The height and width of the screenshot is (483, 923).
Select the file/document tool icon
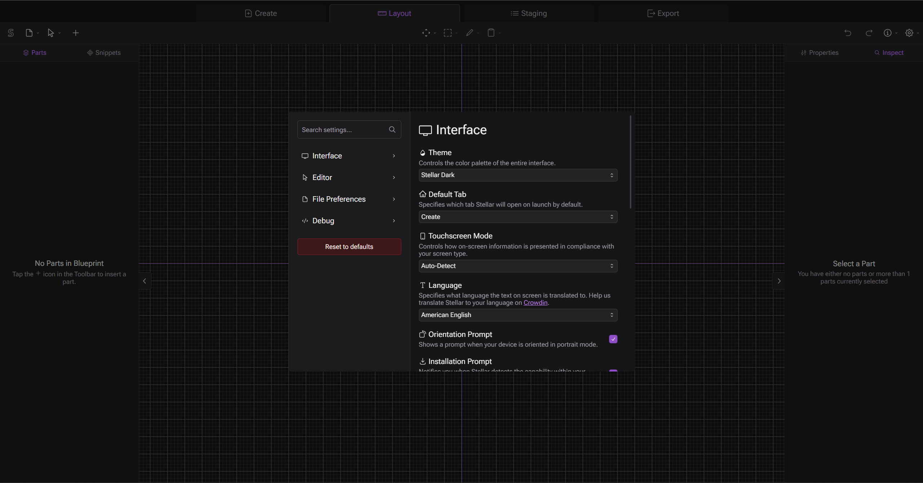pyautogui.click(x=29, y=32)
